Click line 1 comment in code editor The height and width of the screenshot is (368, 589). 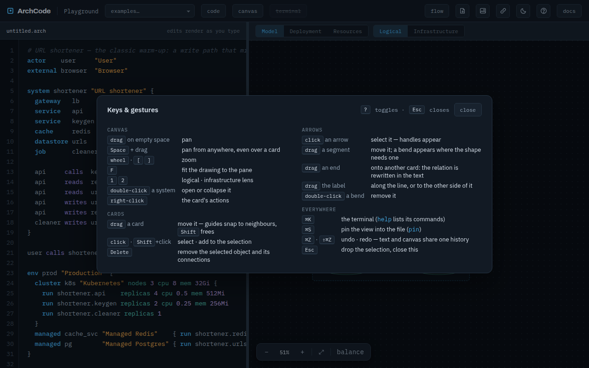coord(137,51)
